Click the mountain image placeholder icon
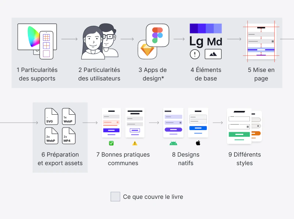294x219 pixels. (x=213, y=54)
